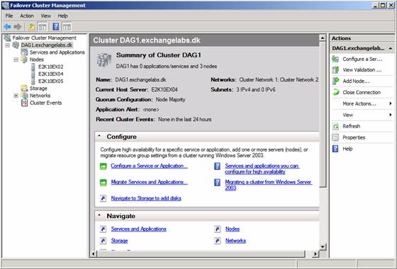Click the DAG1.exchangelabs.dk cluster tree icon
The height and width of the screenshot is (269, 397).
click(16, 45)
